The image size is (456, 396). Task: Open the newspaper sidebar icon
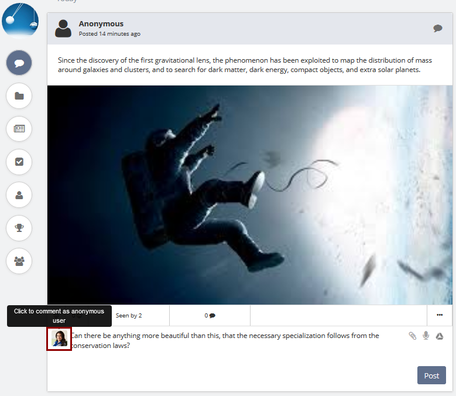pos(19,129)
